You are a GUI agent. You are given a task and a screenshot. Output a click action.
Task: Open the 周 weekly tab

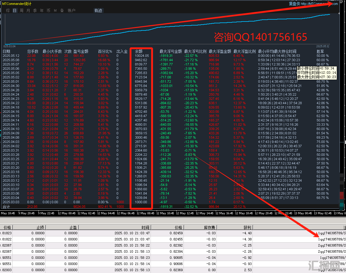click(x=22, y=10)
